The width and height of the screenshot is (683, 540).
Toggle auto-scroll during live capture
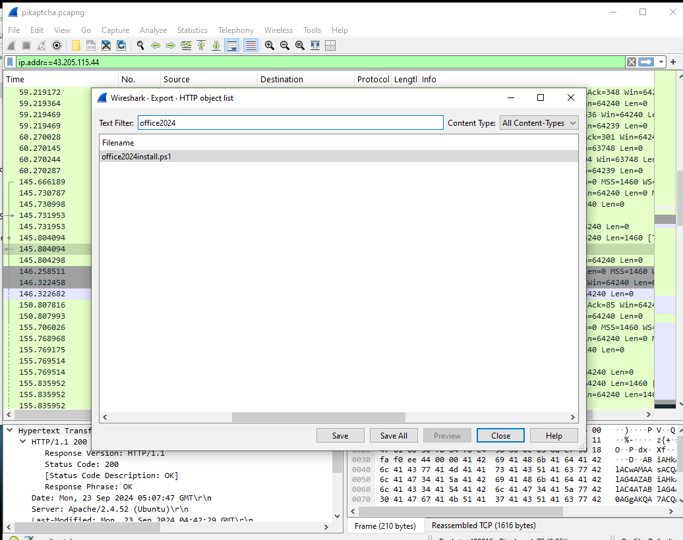(232, 45)
